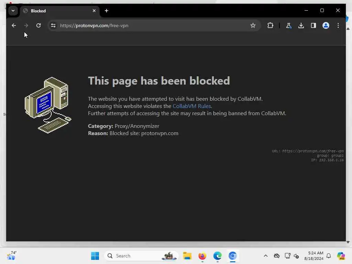The height and width of the screenshot is (264, 352).
Task: Launch Microsoft Edge from the taskbar
Action: tap(217, 256)
